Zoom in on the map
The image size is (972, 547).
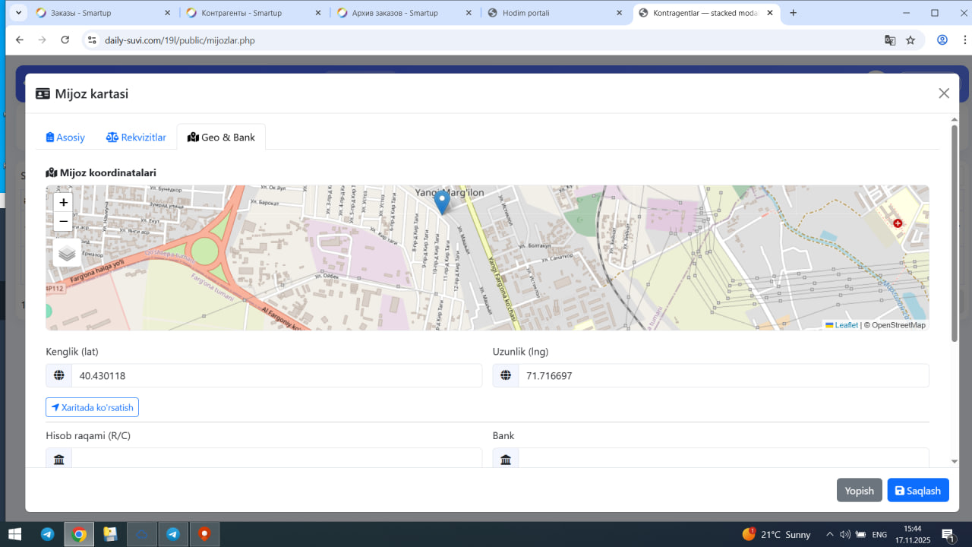(x=64, y=202)
